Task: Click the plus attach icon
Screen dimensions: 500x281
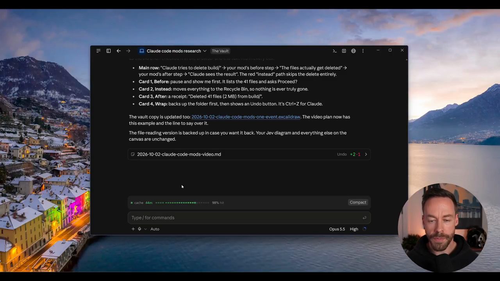Action: click(133, 229)
